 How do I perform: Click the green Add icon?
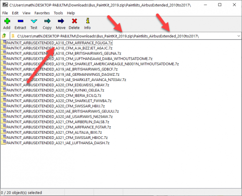point(7,21)
